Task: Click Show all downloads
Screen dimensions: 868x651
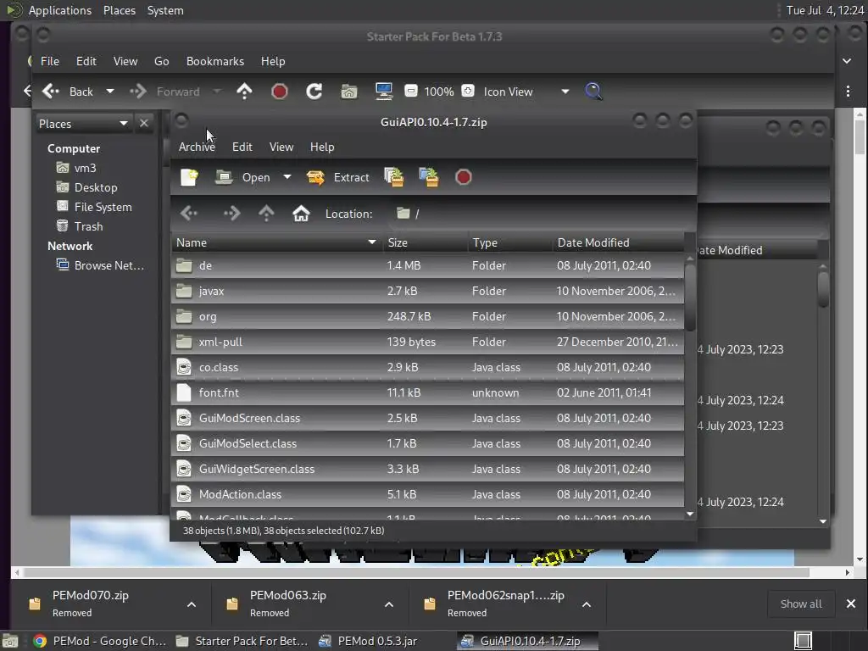Action: (801, 604)
